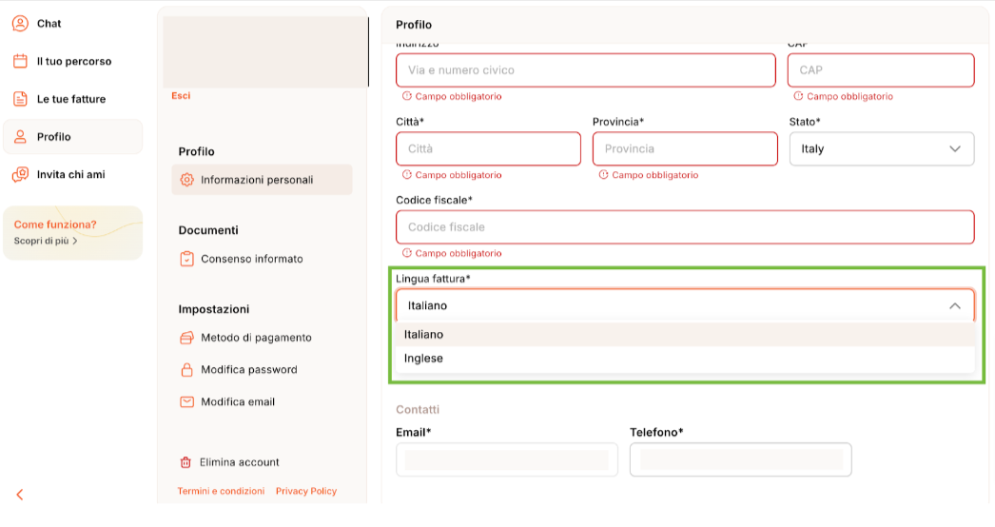Open Informazioni personali settings section

pos(257,180)
